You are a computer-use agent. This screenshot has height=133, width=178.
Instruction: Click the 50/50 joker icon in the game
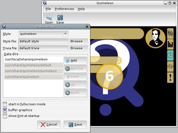[x=170, y=33]
